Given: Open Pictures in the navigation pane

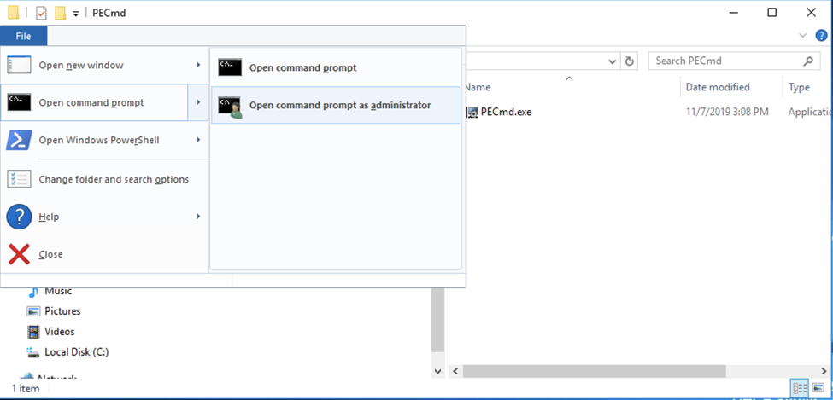Looking at the screenshot, I should click(62, 311).
